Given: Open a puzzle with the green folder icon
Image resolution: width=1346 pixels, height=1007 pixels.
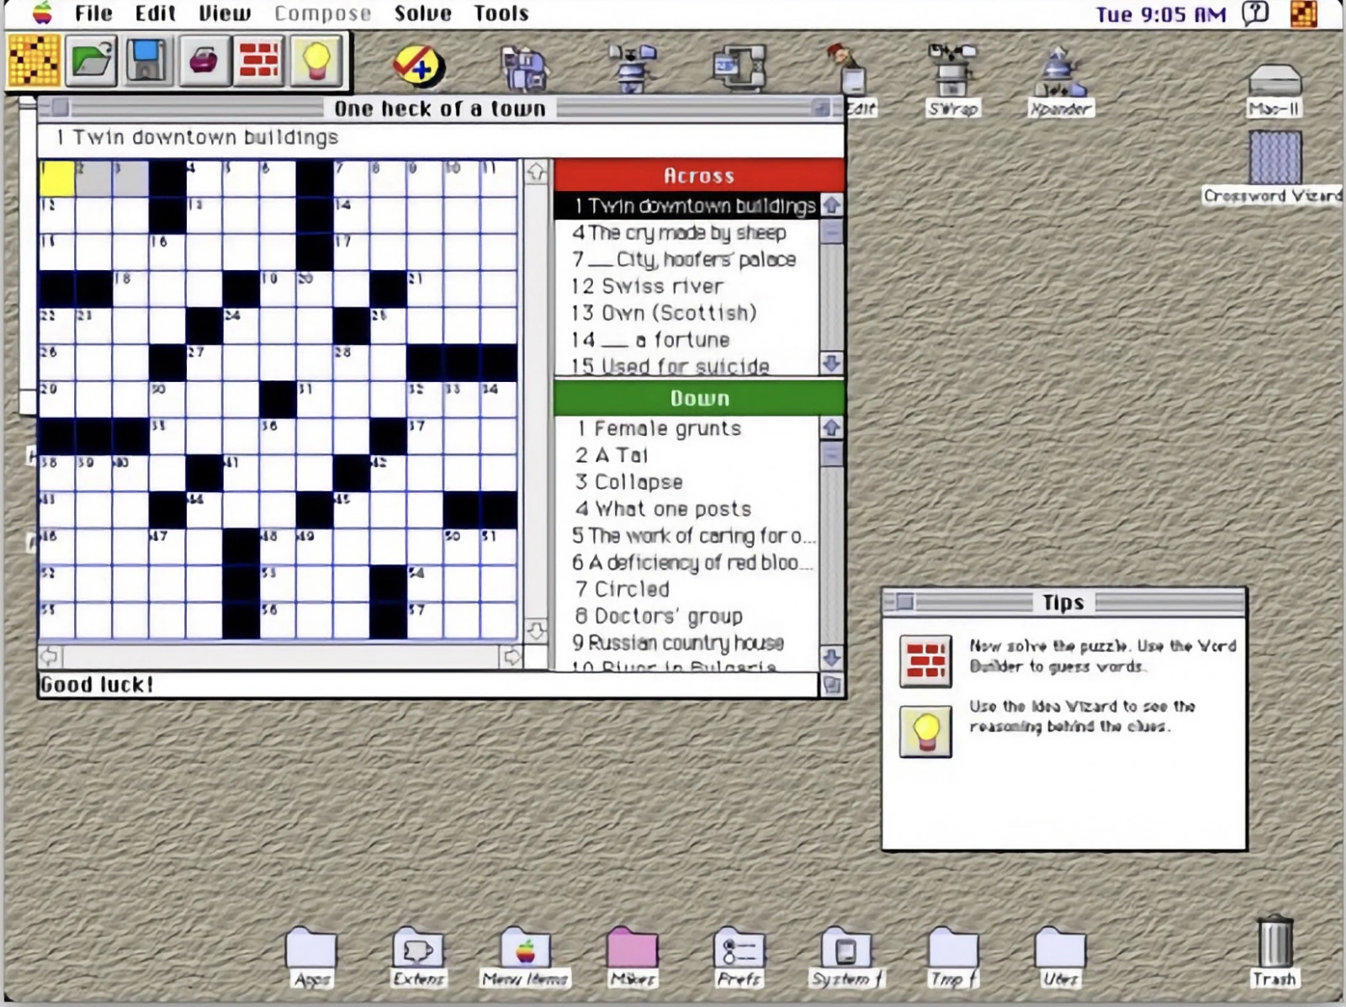Looking at the screenshot, I should pos(91,61).
